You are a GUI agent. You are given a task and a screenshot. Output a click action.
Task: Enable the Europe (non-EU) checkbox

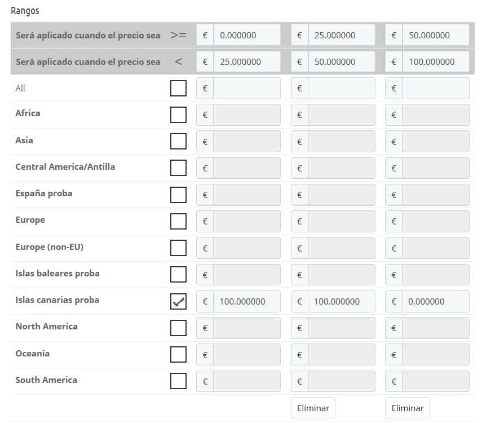click(178, 248)
